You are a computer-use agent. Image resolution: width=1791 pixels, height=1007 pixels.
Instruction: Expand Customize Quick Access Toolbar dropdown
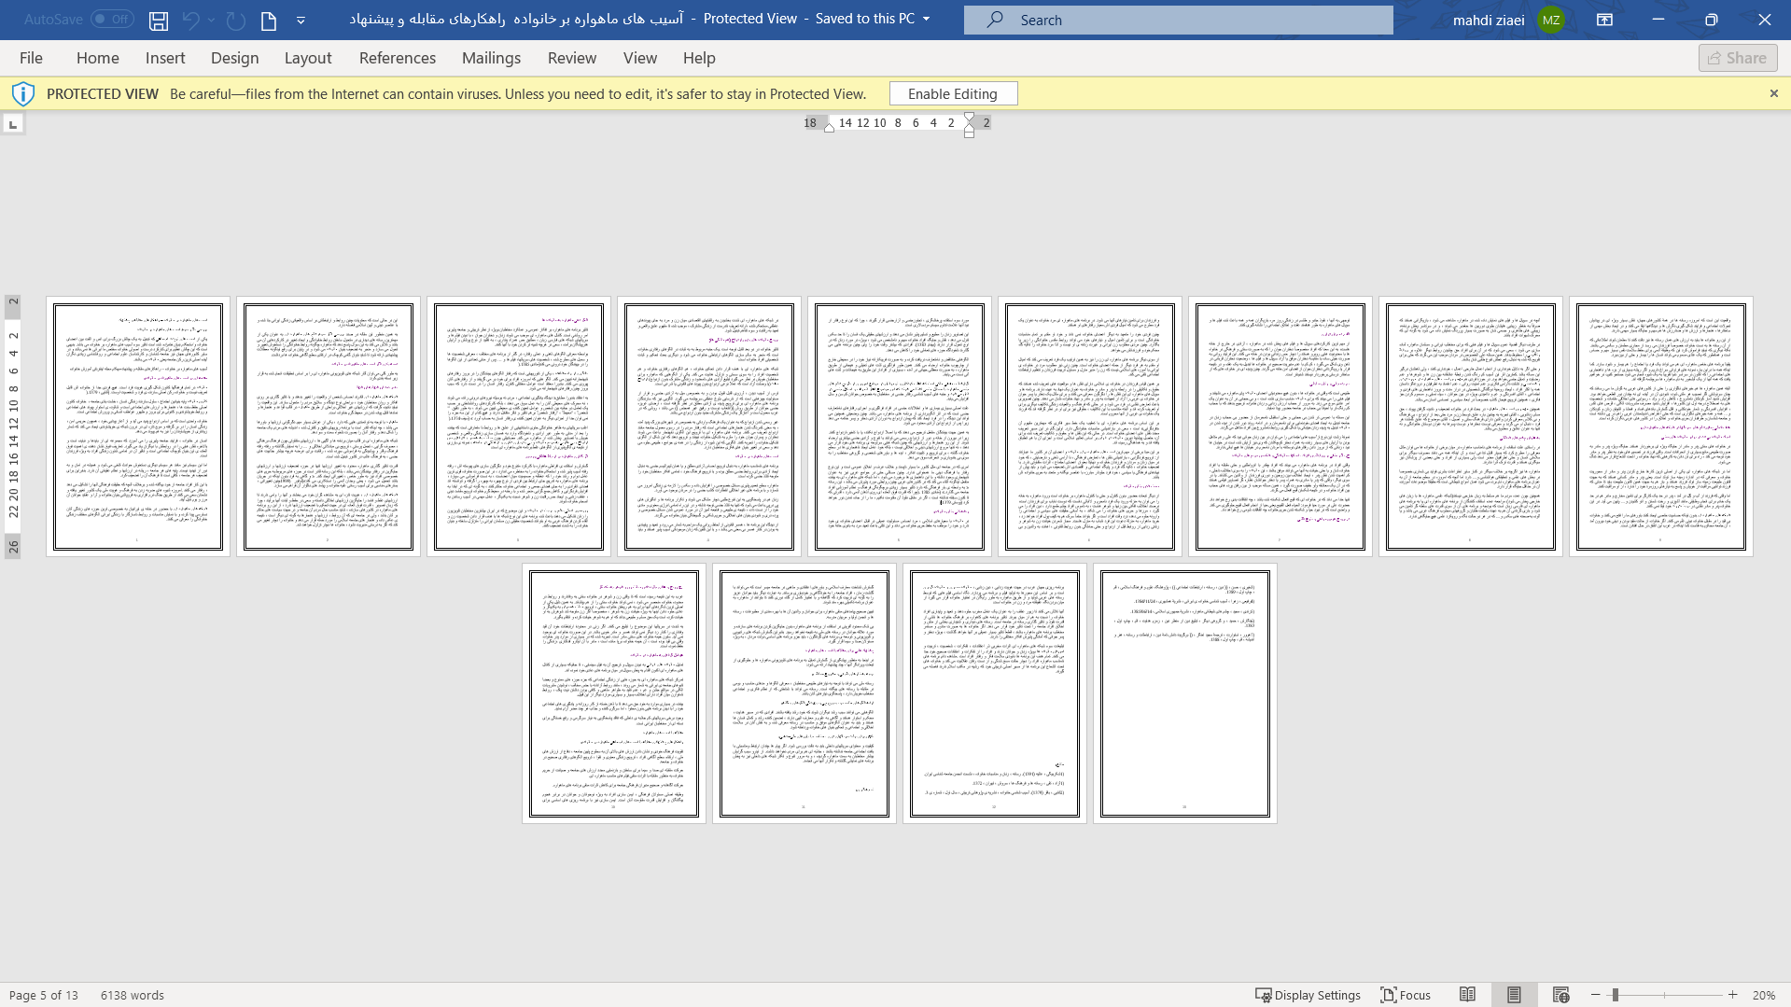(x=301, y=21)
